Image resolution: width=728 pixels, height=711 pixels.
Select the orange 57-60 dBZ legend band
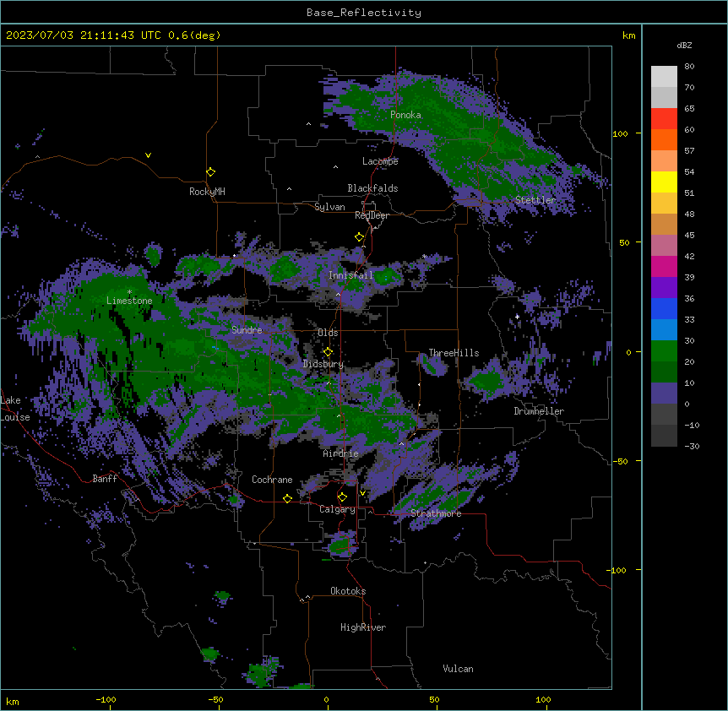[x=664, y=139]
